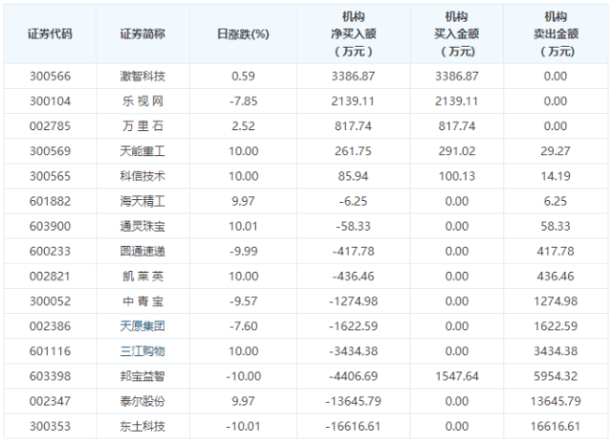The image size is (613, 444).
Task: Click the -10.01 daily change value
Action: pos(243,426)
